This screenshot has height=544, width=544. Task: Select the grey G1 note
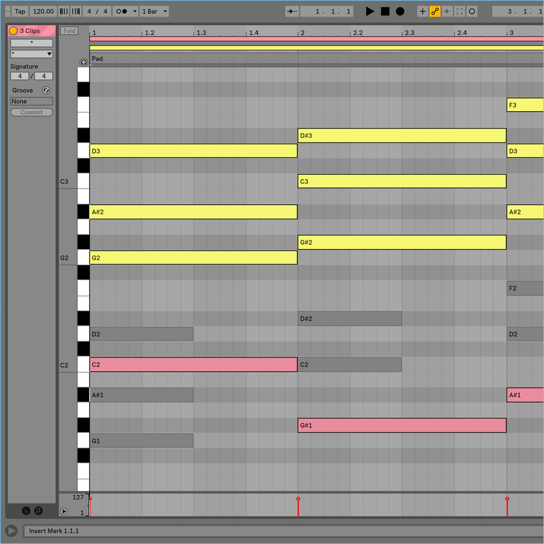(141, 440)
